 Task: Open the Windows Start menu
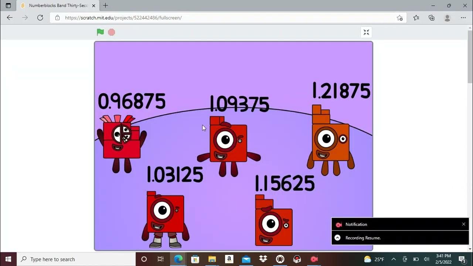8,259
